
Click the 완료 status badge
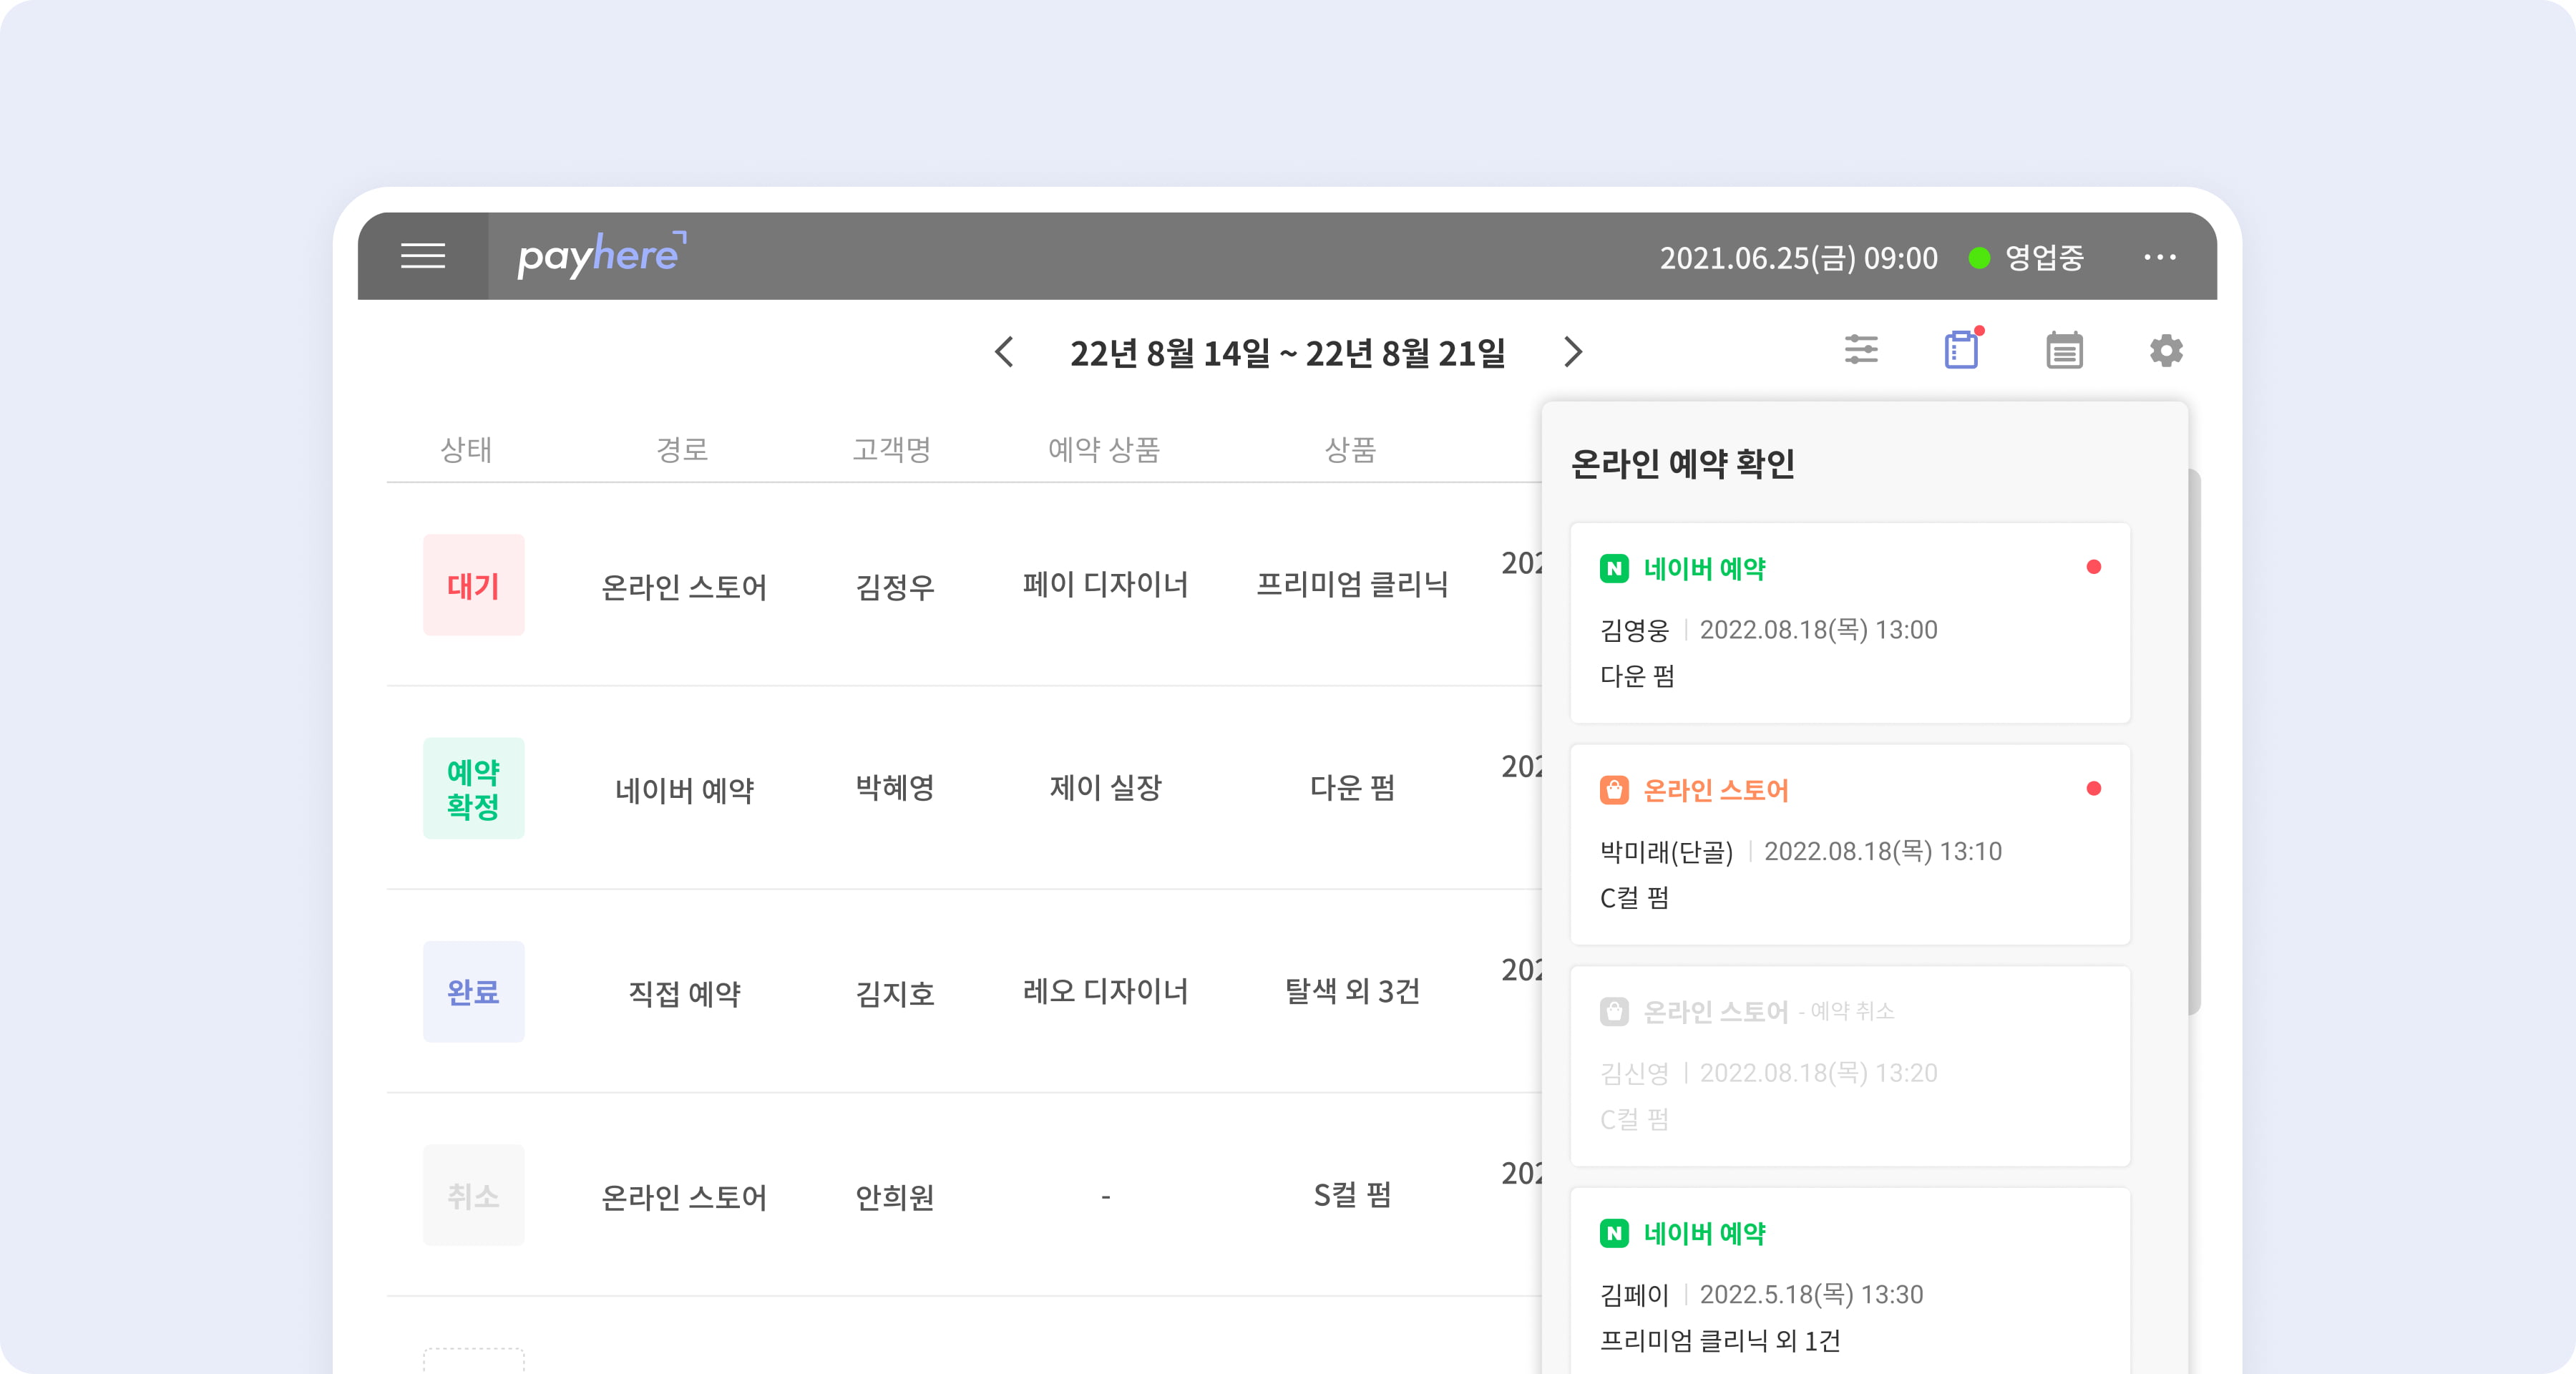click(473, 992)
